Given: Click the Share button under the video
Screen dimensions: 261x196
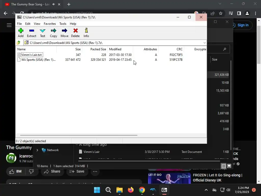Looking at the screenshot, I should pyautogui.click(x=52, y=171).
